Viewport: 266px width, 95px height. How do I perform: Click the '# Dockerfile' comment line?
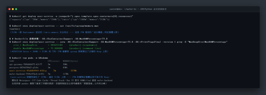point(58,39)
